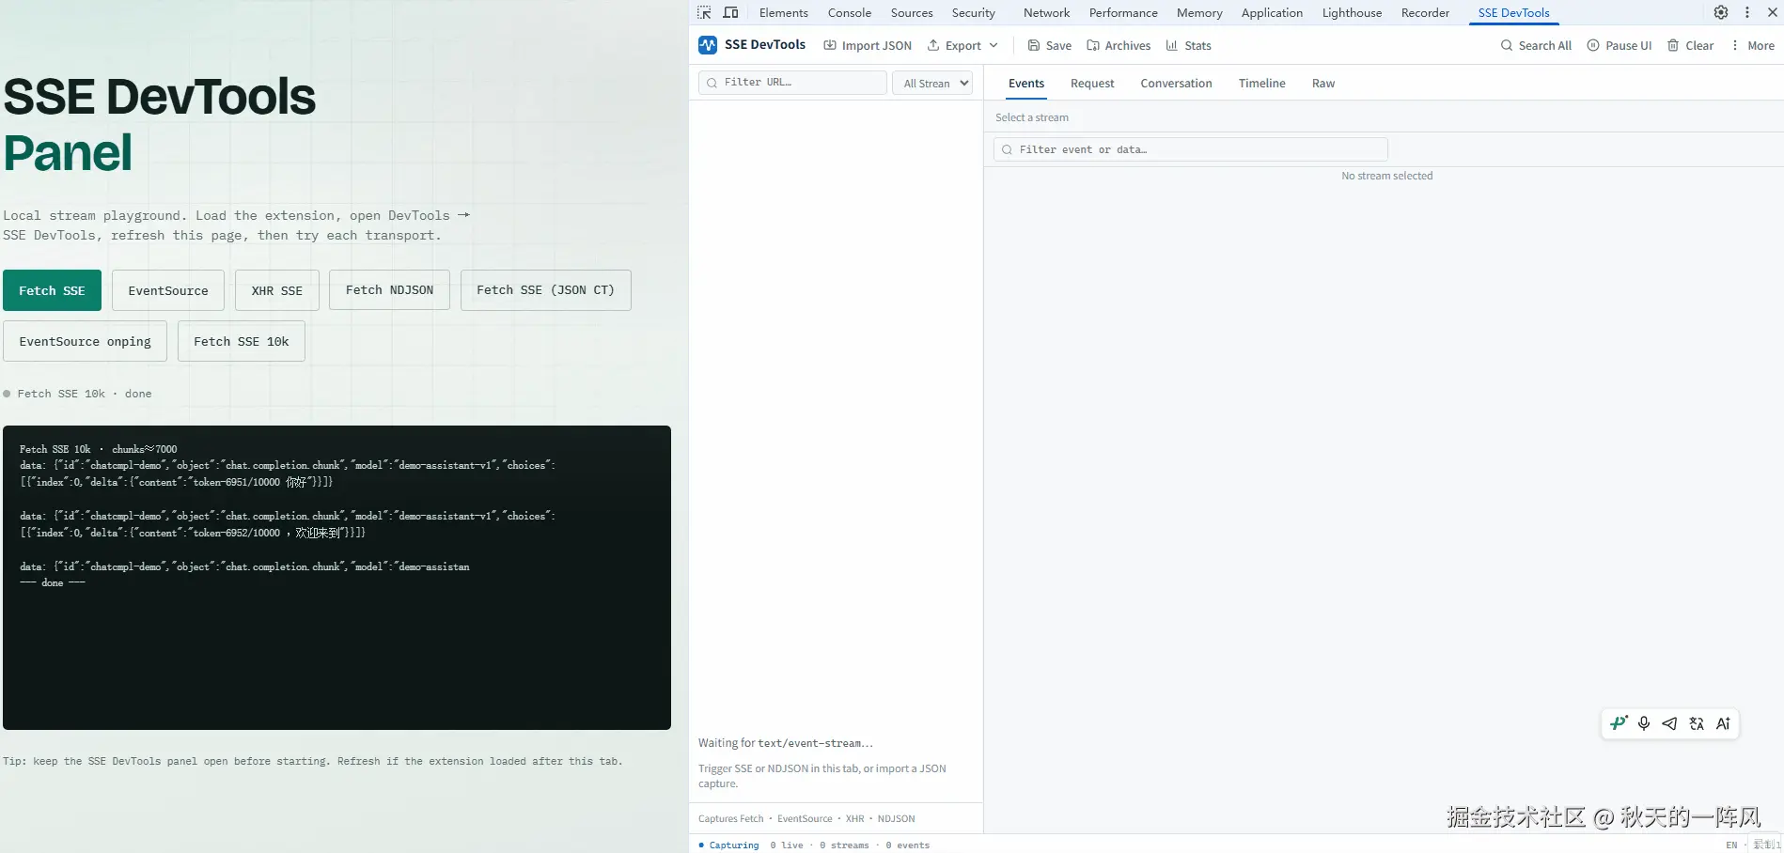Select the inspect element picker icon
1784x853 pixels.
[x=704, y=13]
